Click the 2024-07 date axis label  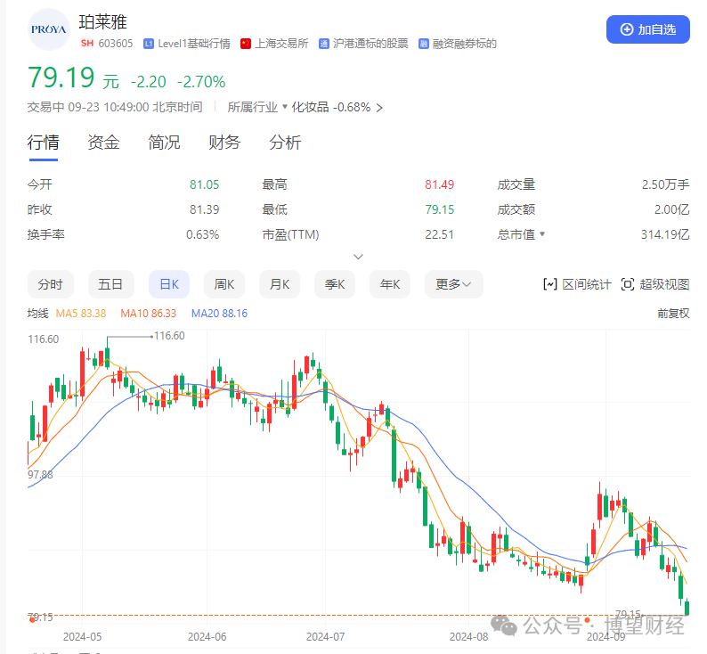(326, 637)
